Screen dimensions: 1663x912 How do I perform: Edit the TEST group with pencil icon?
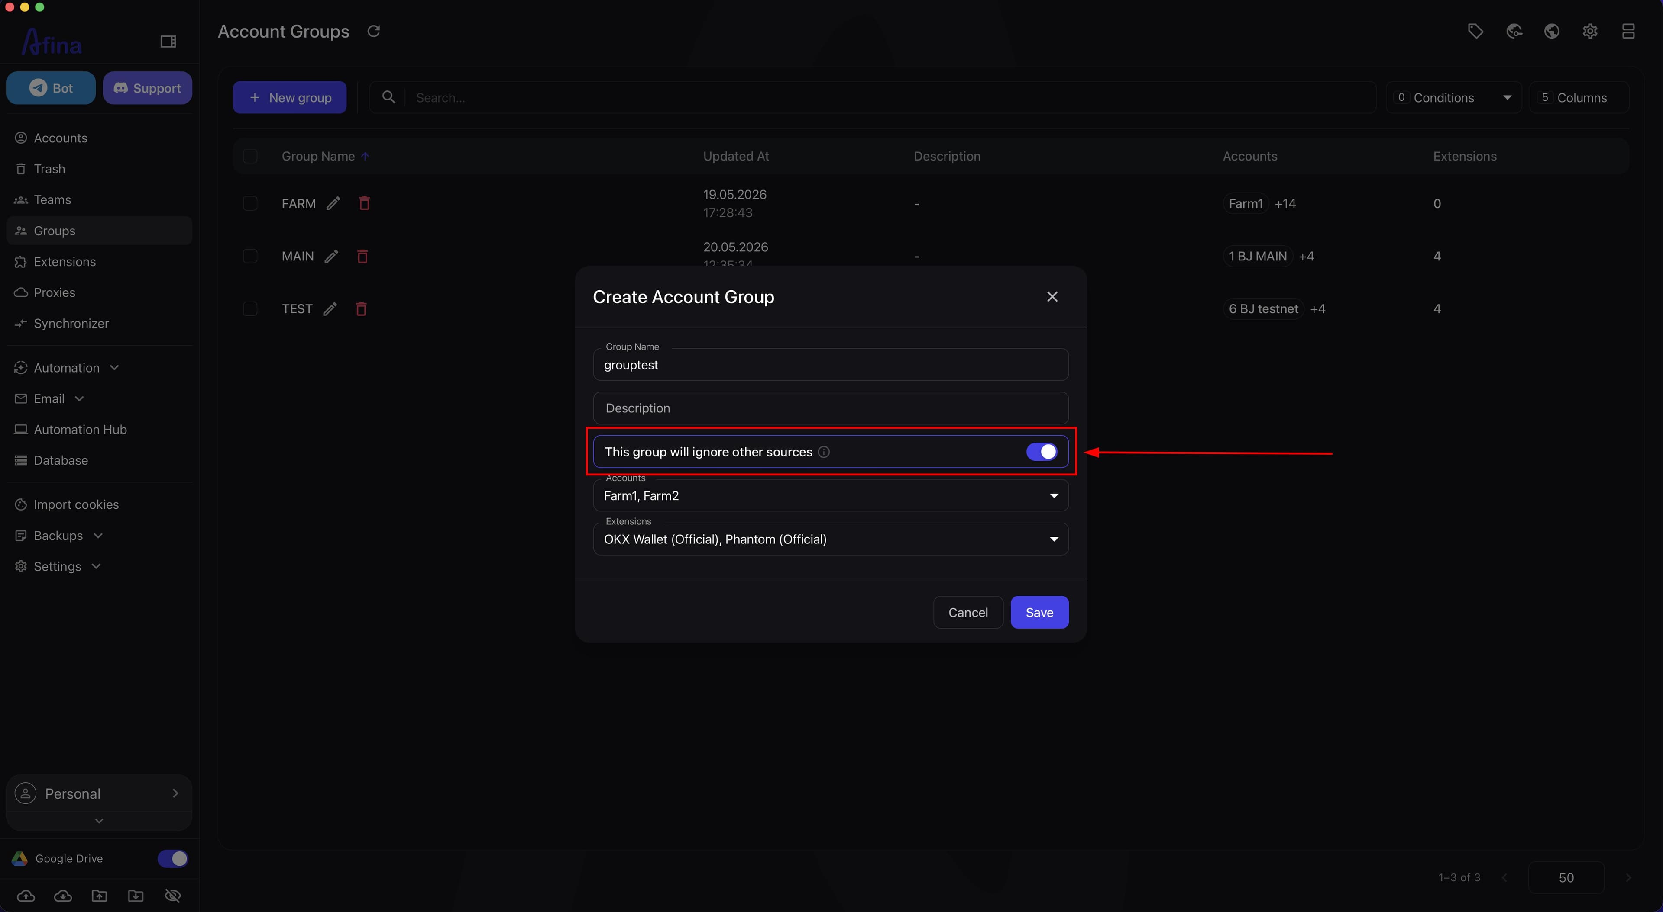(x=330, y=309)
